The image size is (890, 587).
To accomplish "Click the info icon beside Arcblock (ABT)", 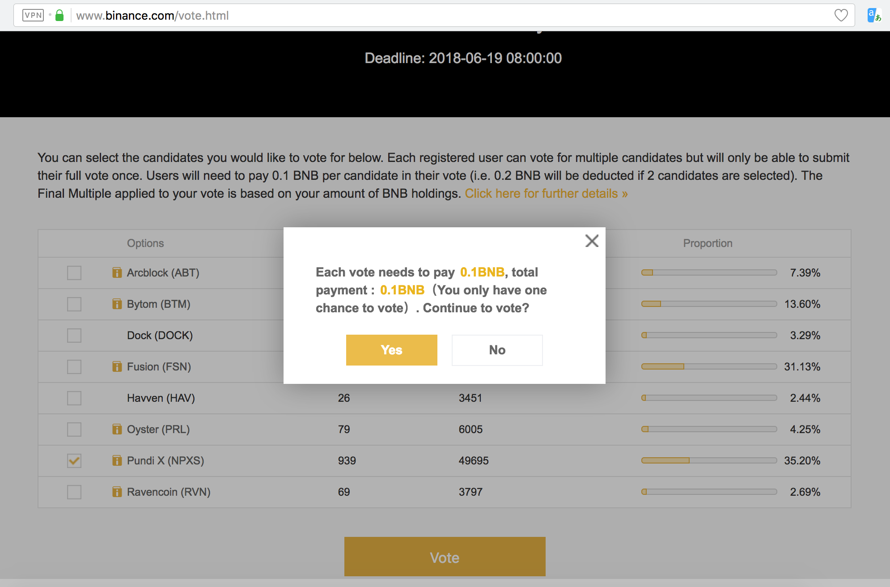I will [117, 272].
